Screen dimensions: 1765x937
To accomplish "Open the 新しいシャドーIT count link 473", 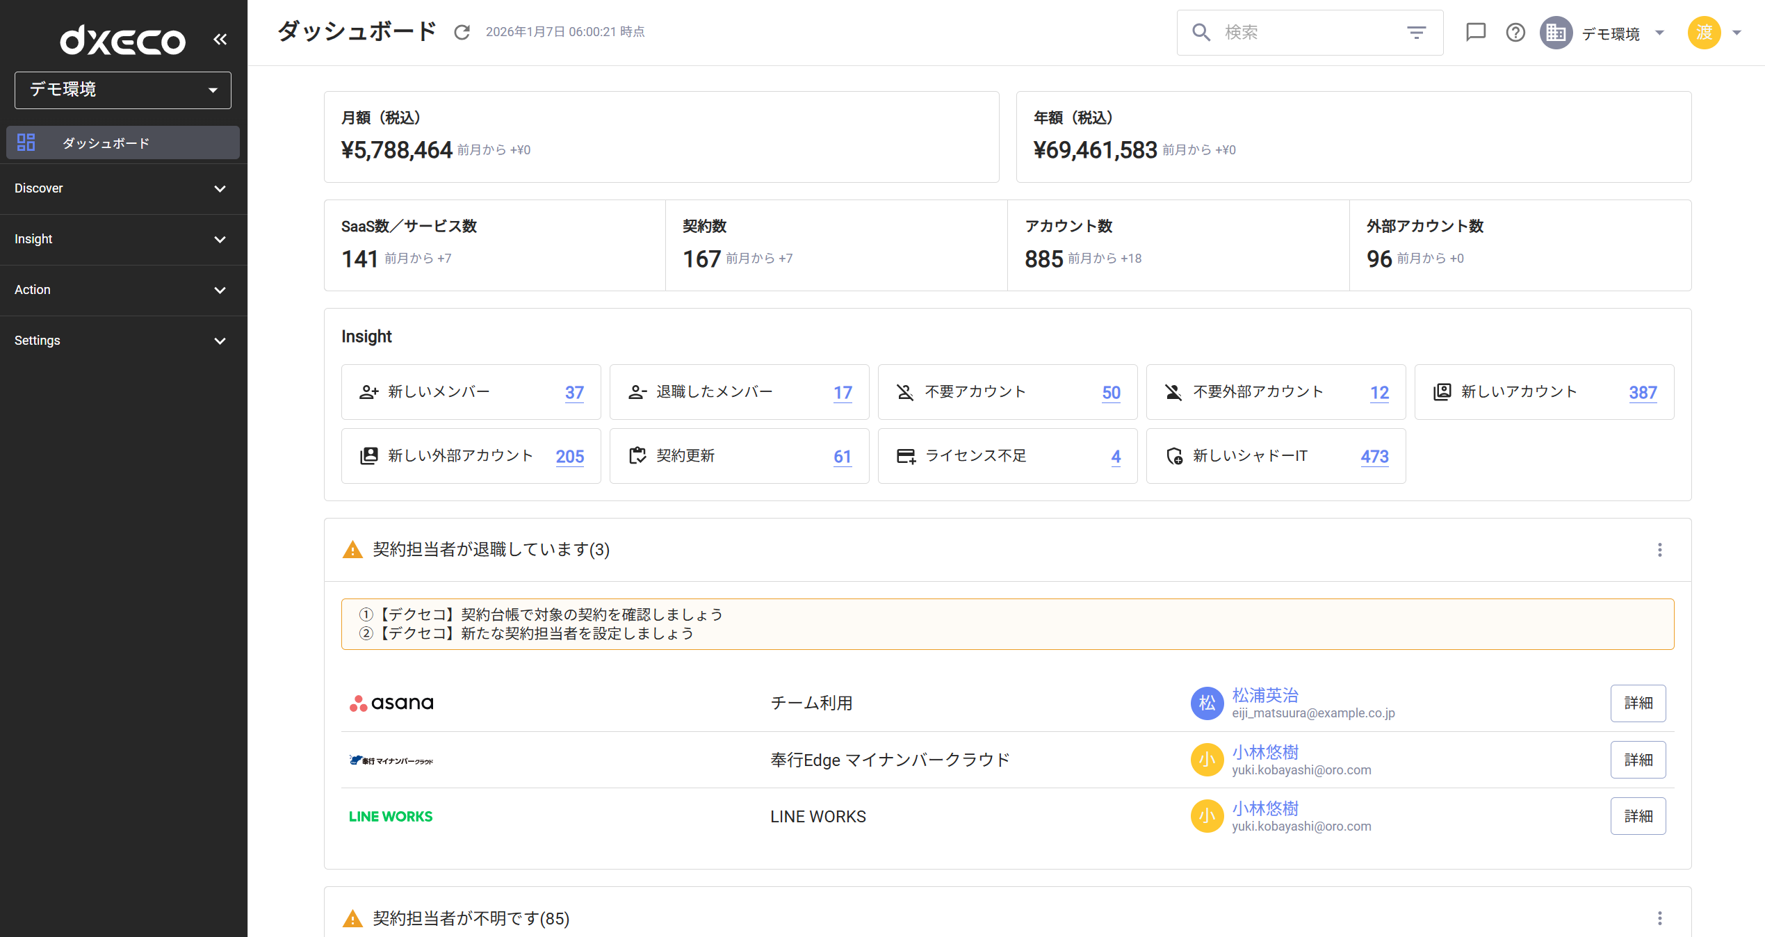I will tap(1373, 457).
